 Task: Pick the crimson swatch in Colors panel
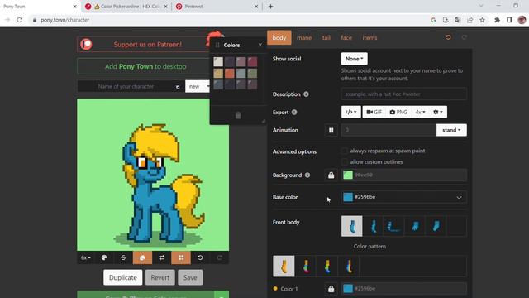tap(252, 61)
